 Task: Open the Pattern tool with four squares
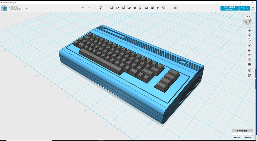click(135, 8)
